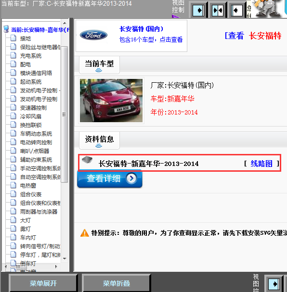Click the page icon beside 接地

point(13,38)
